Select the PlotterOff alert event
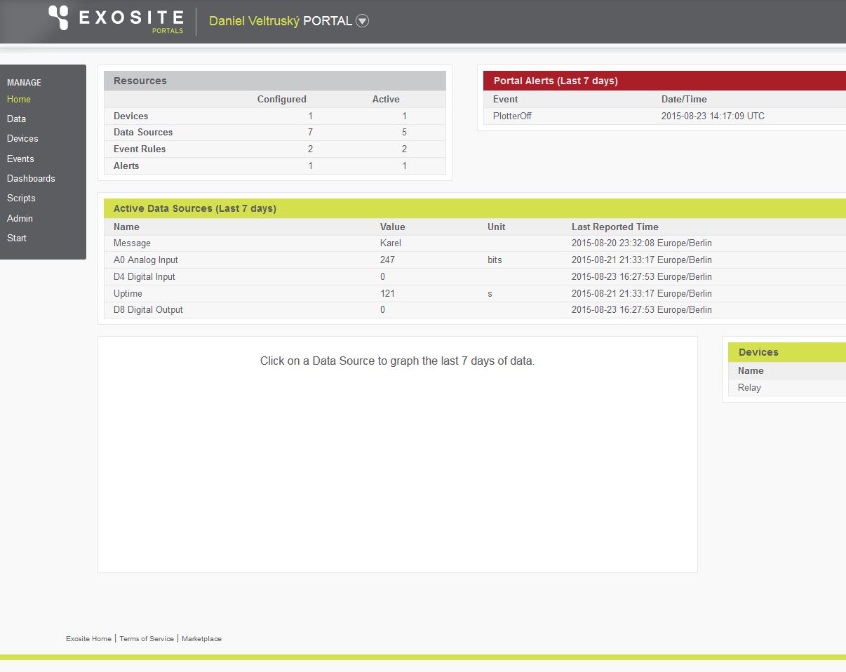The height and width of the screenshot is (672, 846). coord(512,116)
